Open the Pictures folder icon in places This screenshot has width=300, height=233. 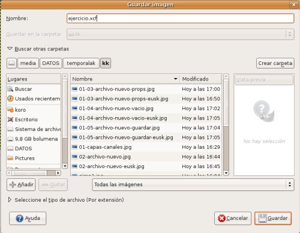point(10,158)
